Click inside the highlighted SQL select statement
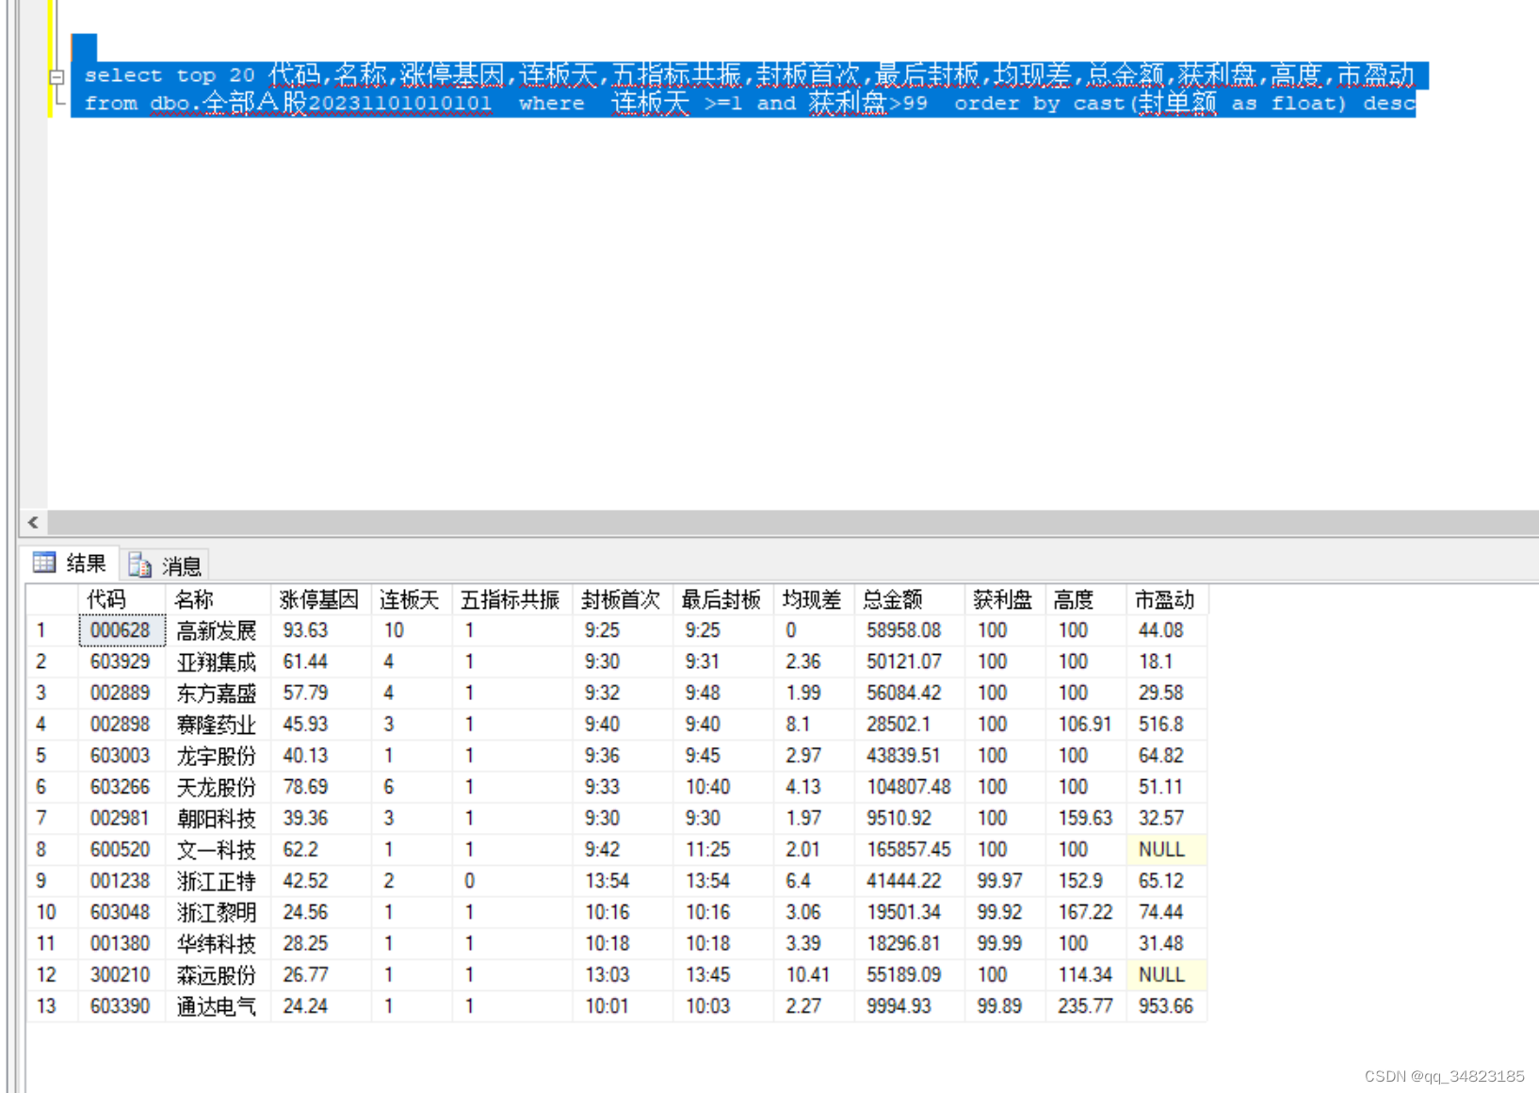 click(x=749, y=89)
